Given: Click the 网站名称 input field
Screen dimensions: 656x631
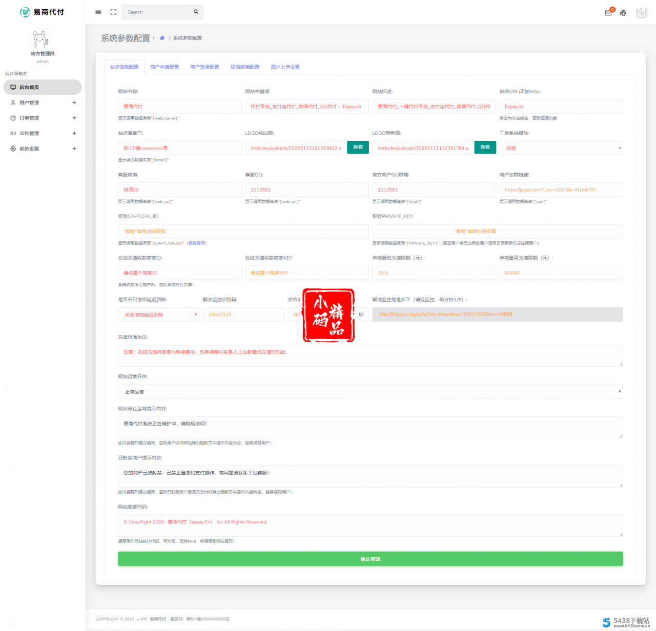Looking at the screenshot, I should tap(180, 107).
